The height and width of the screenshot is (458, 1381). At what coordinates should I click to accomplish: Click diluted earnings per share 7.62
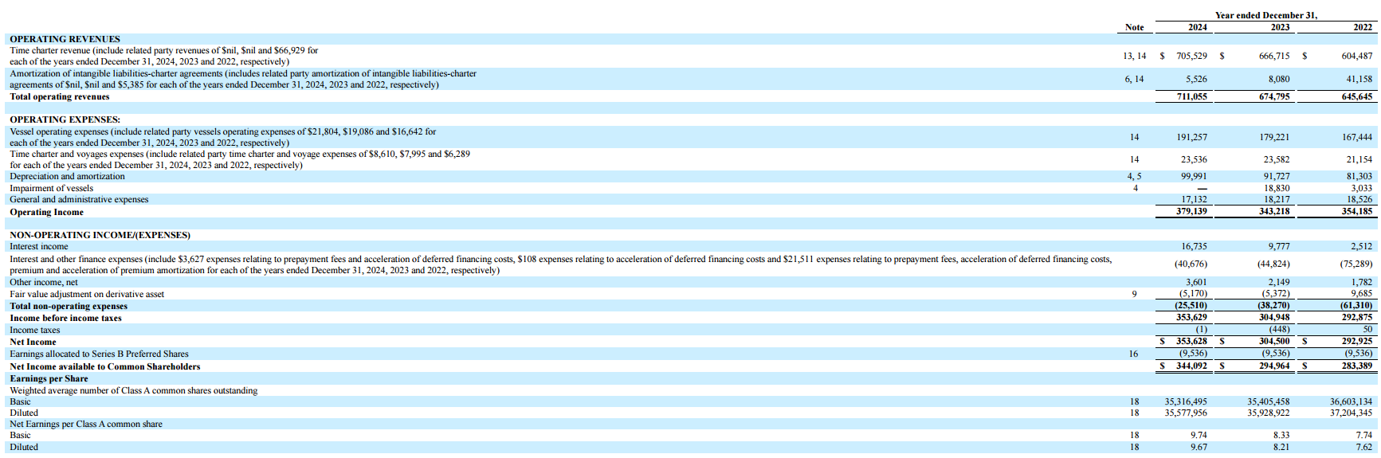tap(1364, 448)
